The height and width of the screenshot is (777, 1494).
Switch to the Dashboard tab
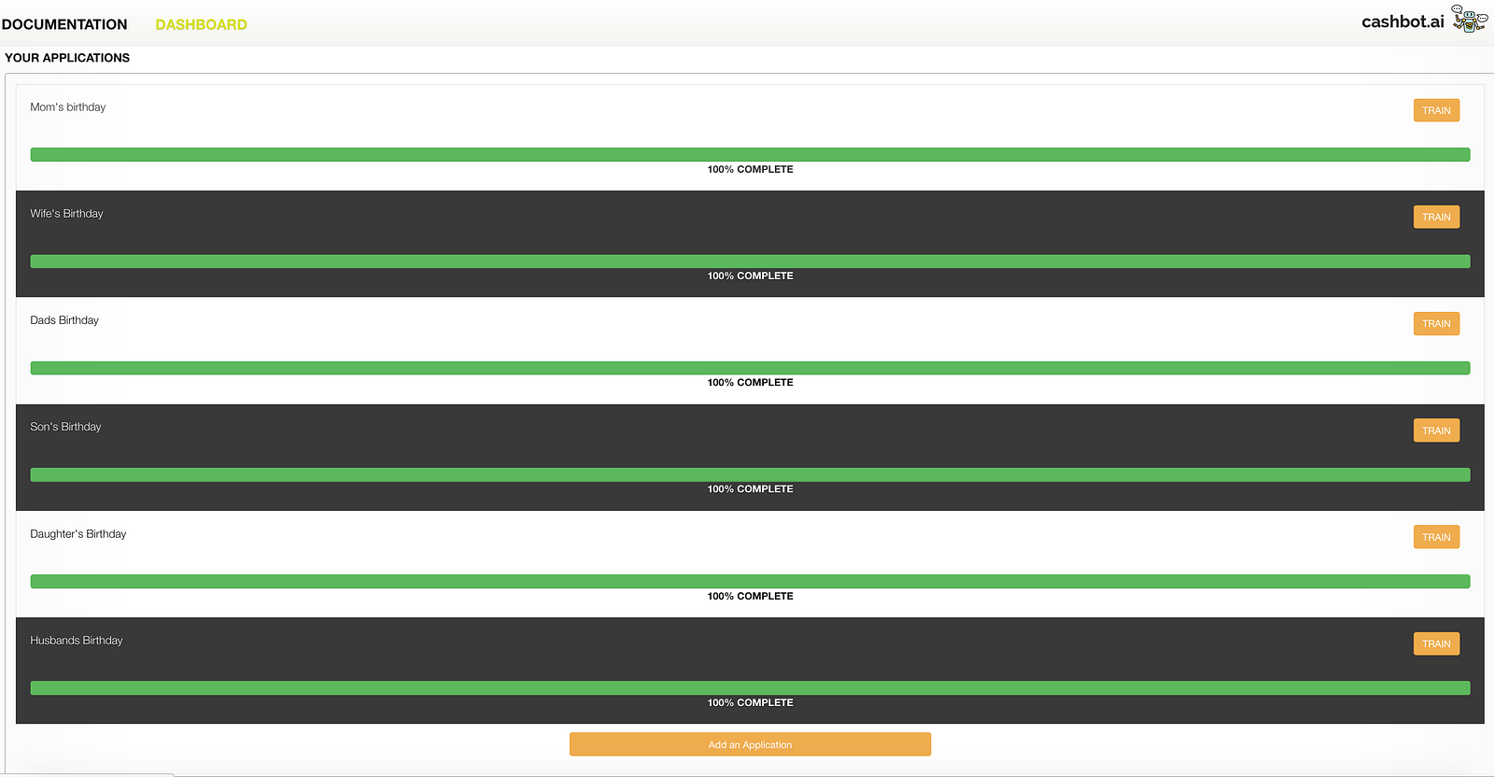click(201, 24)
